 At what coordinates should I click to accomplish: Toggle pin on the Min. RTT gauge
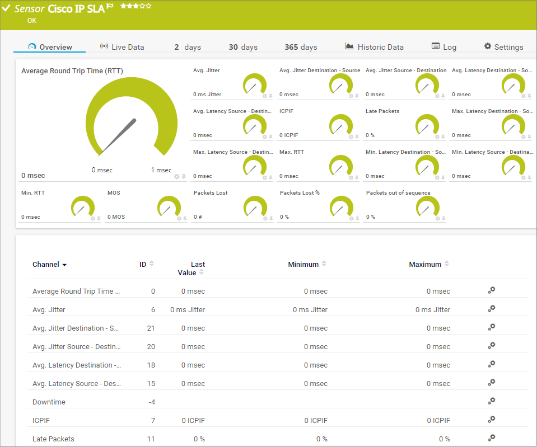pyautogui.click(x=100, y=218)
